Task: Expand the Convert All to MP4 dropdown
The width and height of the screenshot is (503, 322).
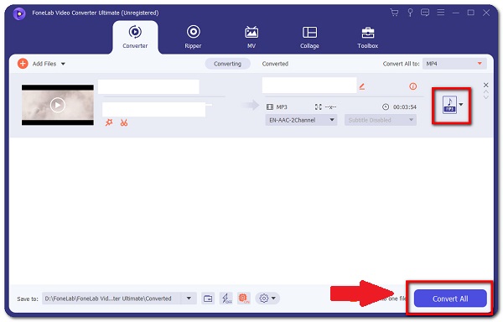Action: tap(454, 64)
